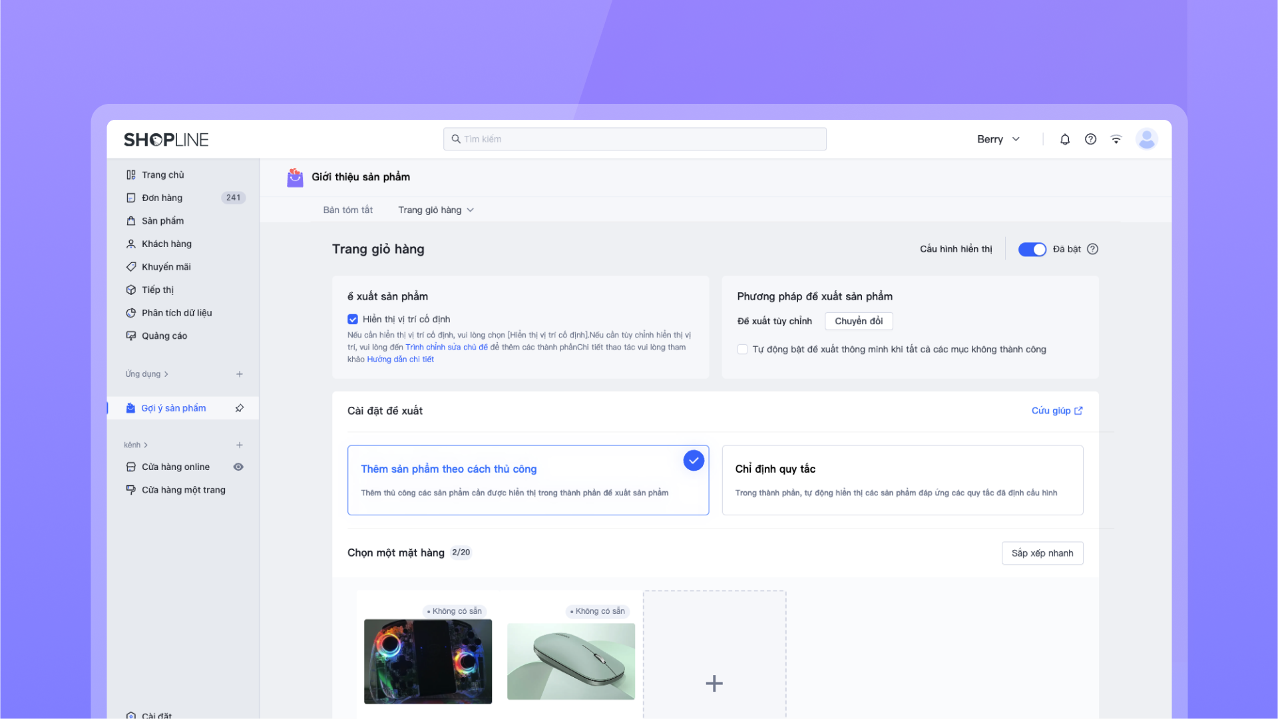The height and width of the screenshot is (719, 1278).
Task: Enable Tự động bật đề xuất thông minh checkbox
Action: pos(742,350)
